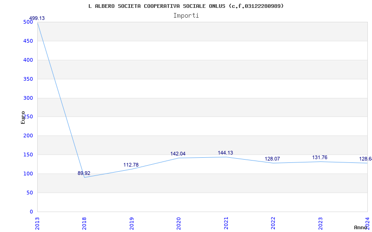Click the chart title with the cooperative's name
372x232 pixels.
coord(186,6)
